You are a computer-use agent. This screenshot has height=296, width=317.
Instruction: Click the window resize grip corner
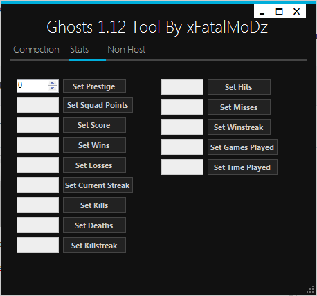(x=310, y=289)
